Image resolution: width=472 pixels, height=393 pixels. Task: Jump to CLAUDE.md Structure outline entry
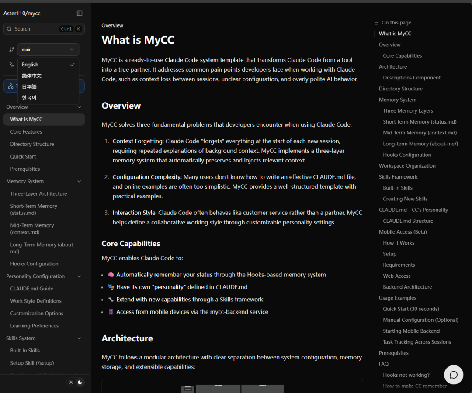coord(408,221)
